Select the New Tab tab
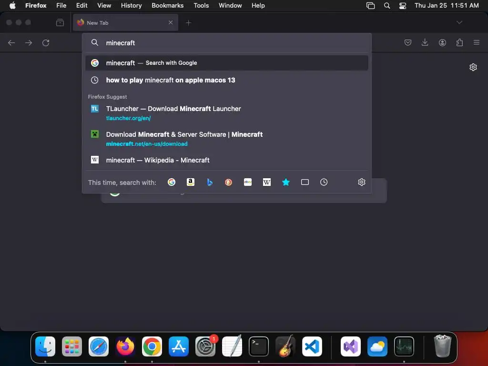This screenshot has width=488, height=366. coord(125,22)
